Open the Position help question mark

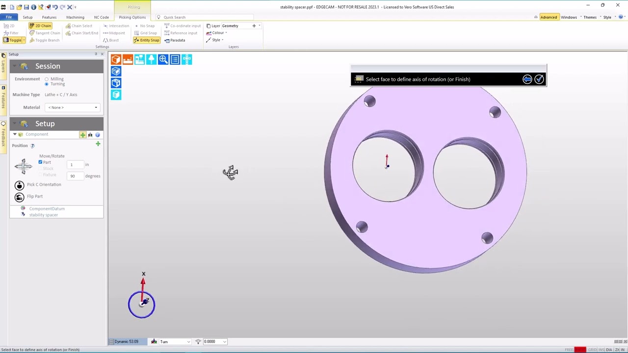pos(32,146)
